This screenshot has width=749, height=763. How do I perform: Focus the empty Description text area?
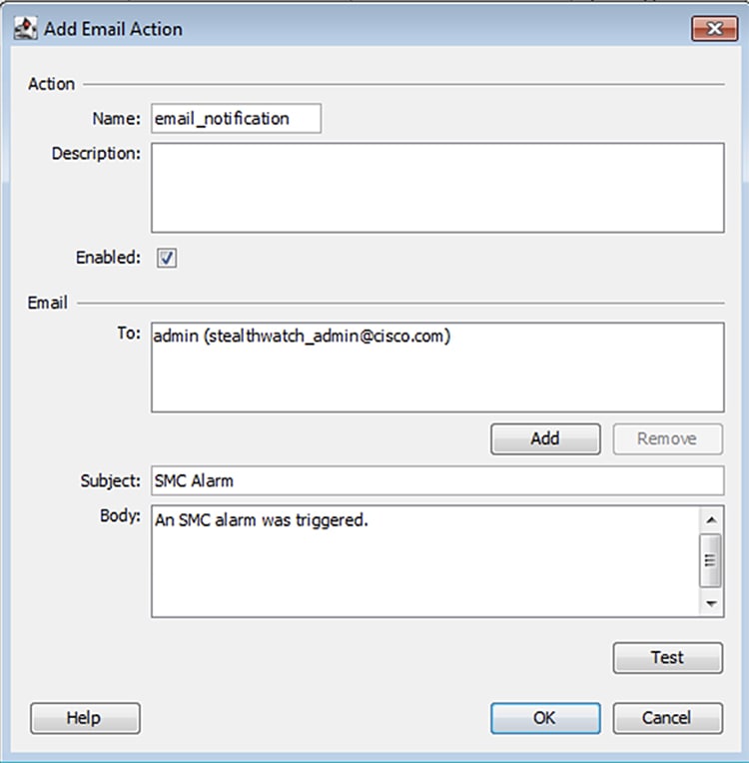point(437,188)
